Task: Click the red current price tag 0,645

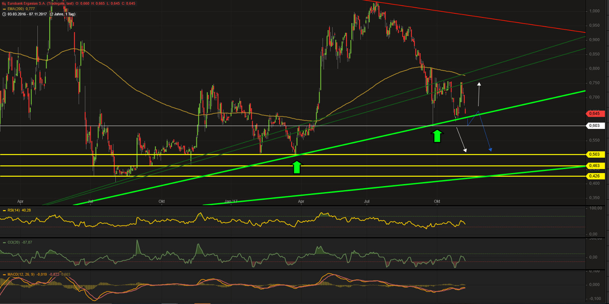Action: [596, 113]
